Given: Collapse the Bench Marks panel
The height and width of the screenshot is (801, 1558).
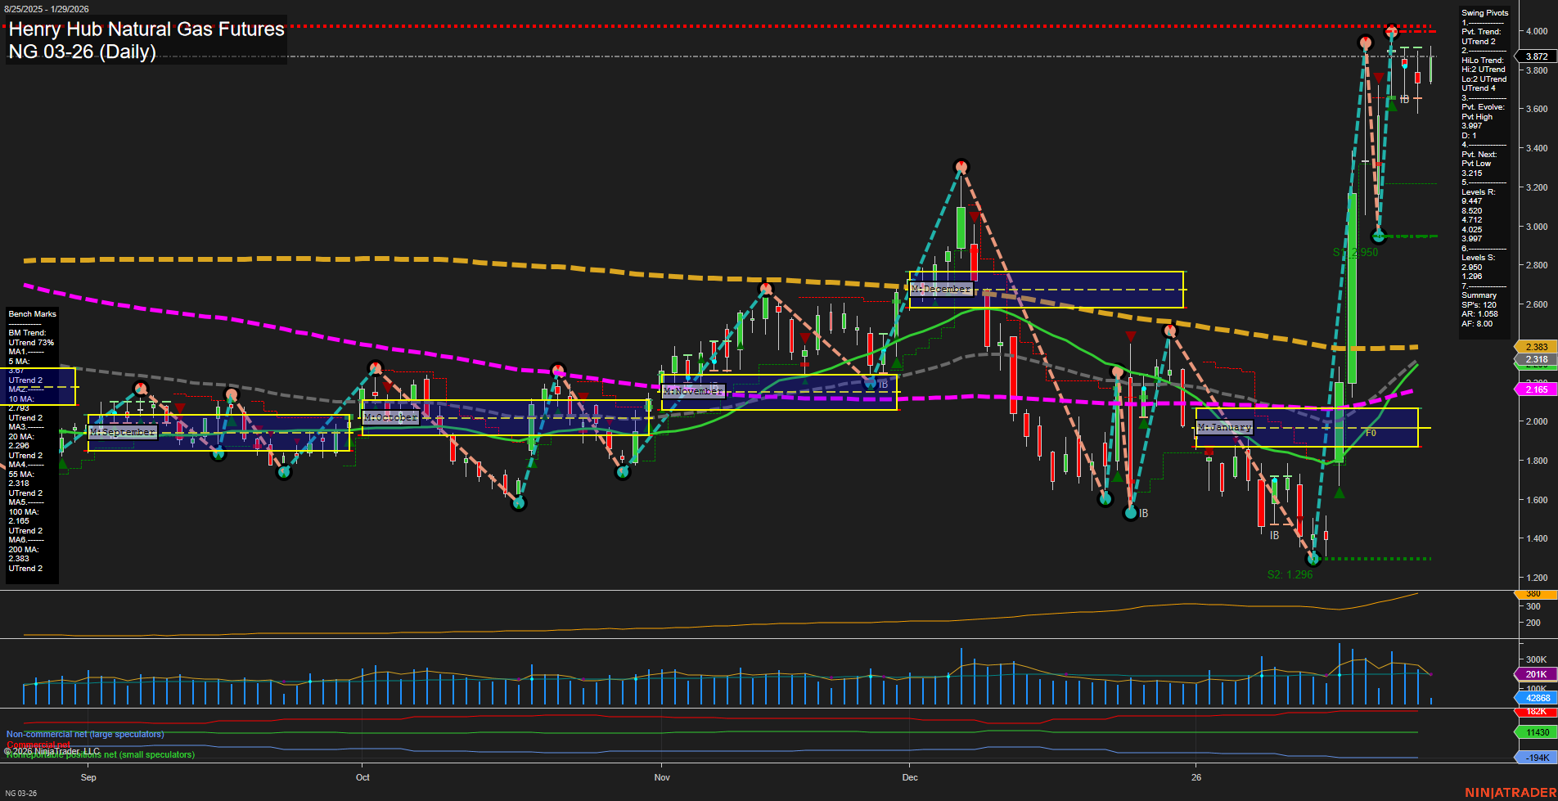Looking at the screenshot, I should [32, 313].
